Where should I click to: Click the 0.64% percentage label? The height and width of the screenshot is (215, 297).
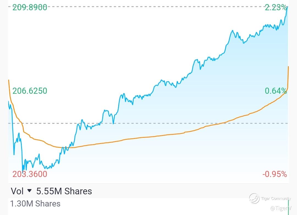[276, 91]
